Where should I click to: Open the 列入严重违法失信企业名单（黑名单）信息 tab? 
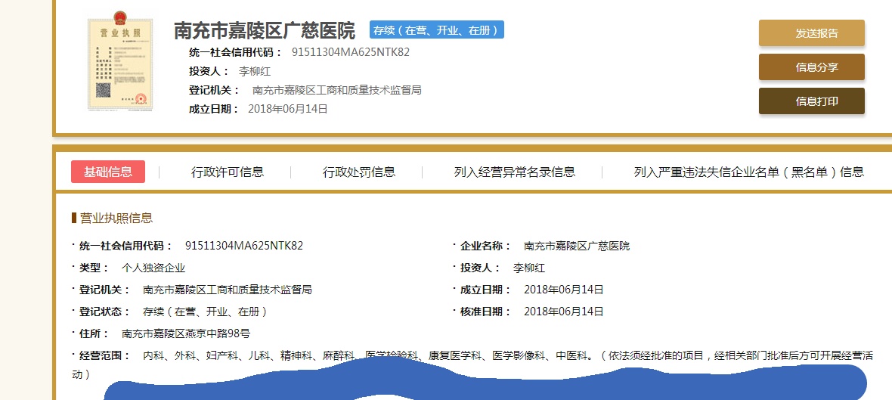(x=748, y=172)
